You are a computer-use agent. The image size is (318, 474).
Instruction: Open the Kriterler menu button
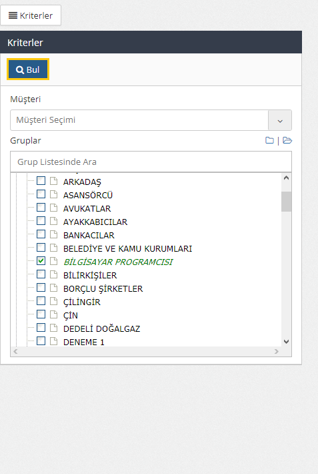coord(31,15)
